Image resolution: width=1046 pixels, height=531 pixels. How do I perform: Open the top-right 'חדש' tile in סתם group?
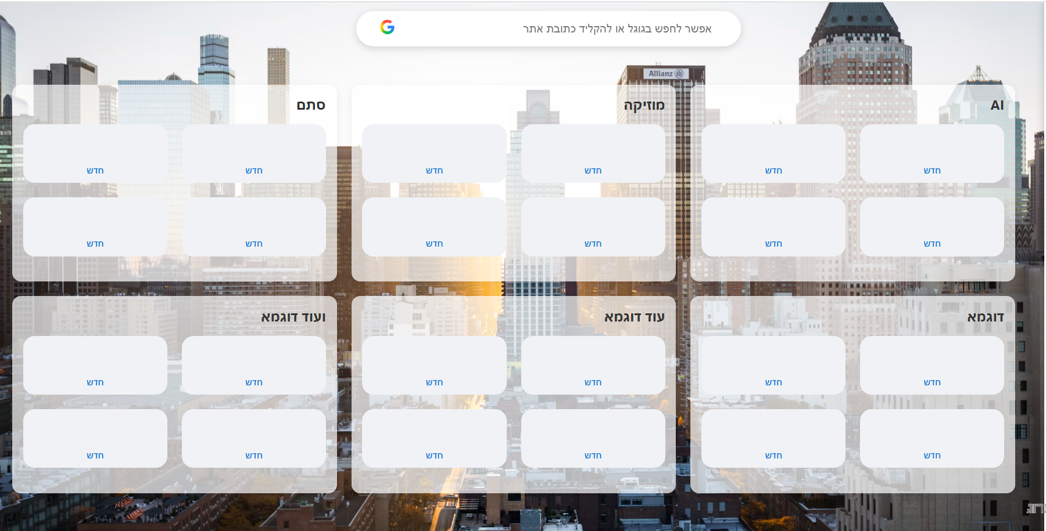pos(253,154)
